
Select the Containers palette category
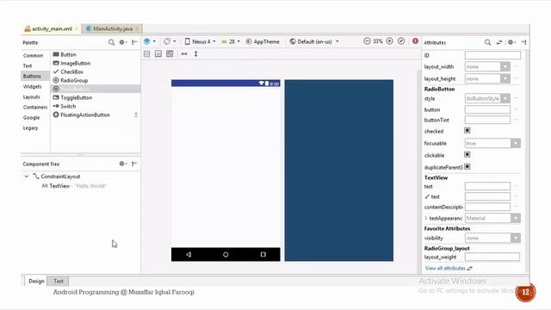pyautogui.click(x=35, y=107)
